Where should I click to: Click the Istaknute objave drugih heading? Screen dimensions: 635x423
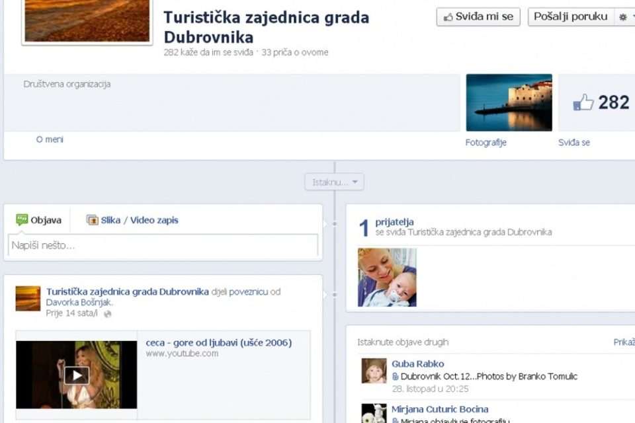point(403,342)
